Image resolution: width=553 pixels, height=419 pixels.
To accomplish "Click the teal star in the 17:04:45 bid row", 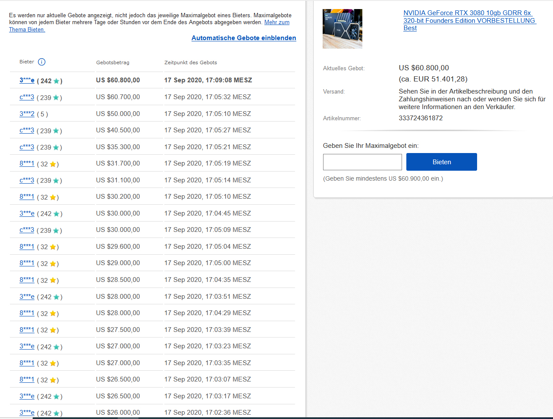I will (56, 214).
